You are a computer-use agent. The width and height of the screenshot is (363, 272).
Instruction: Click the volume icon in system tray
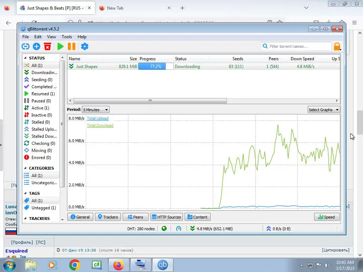[x=327, y=265]
